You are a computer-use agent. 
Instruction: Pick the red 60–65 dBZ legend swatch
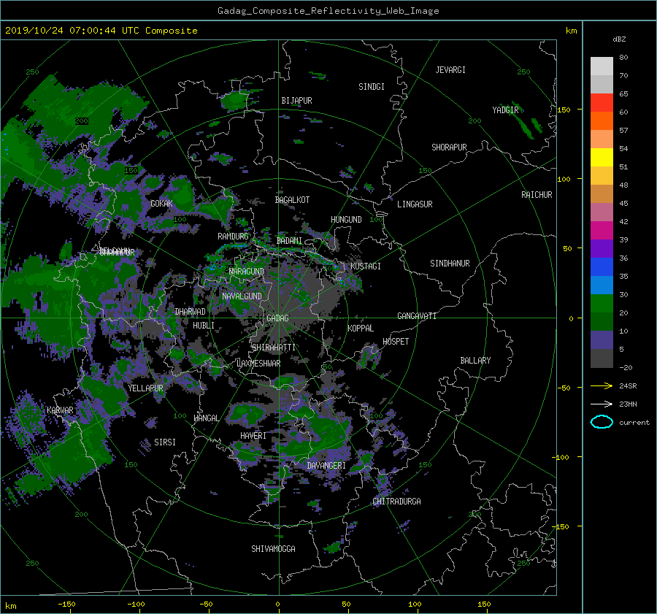[x=602, y=103]
